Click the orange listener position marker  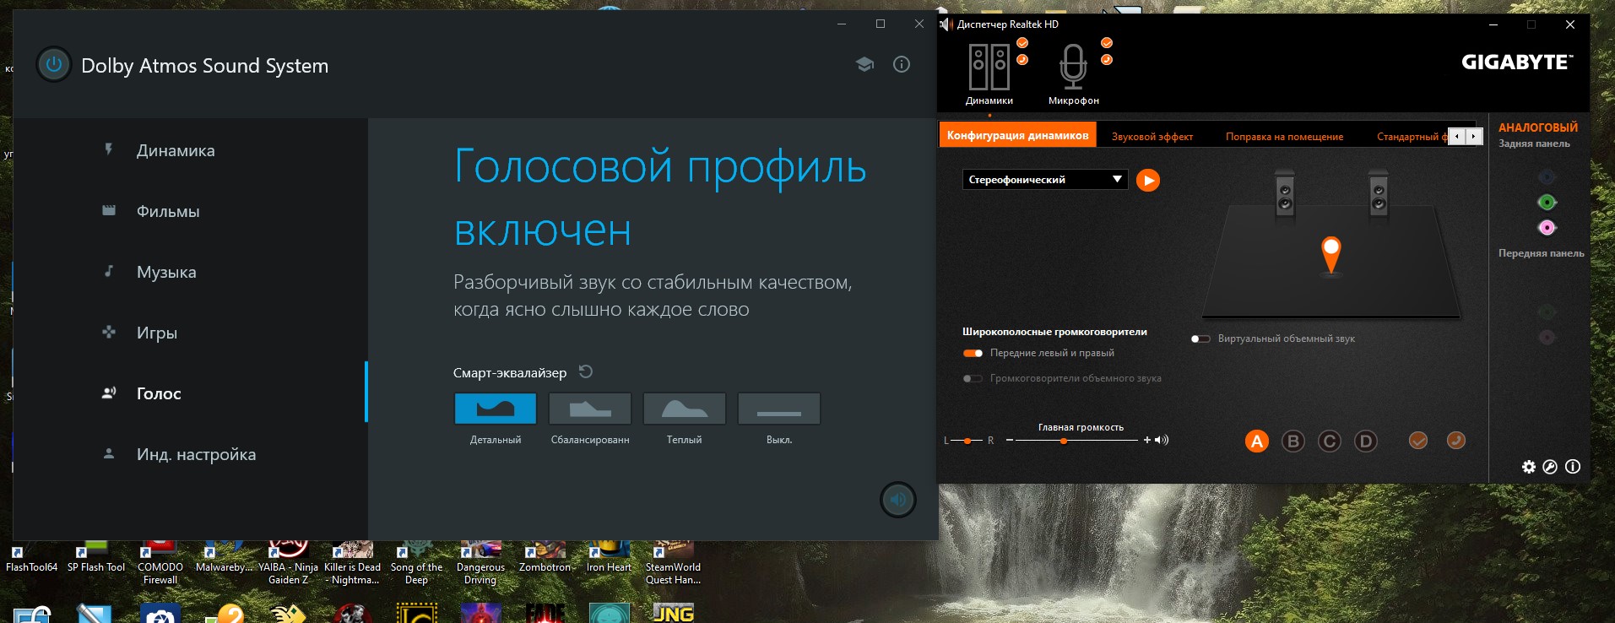[1331, 254]
